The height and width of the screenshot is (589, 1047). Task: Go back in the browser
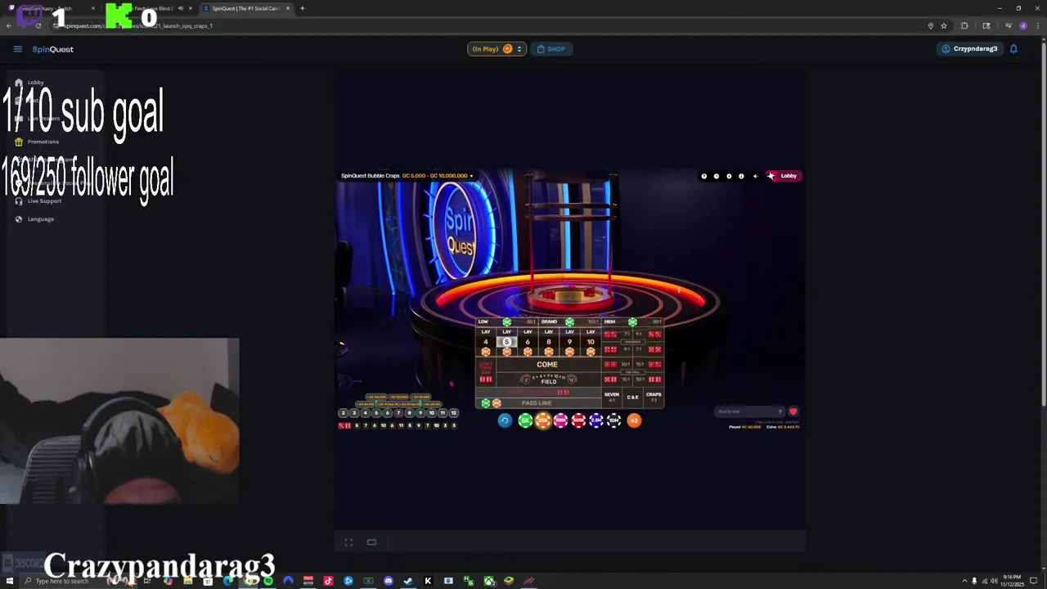click(9, 25)
